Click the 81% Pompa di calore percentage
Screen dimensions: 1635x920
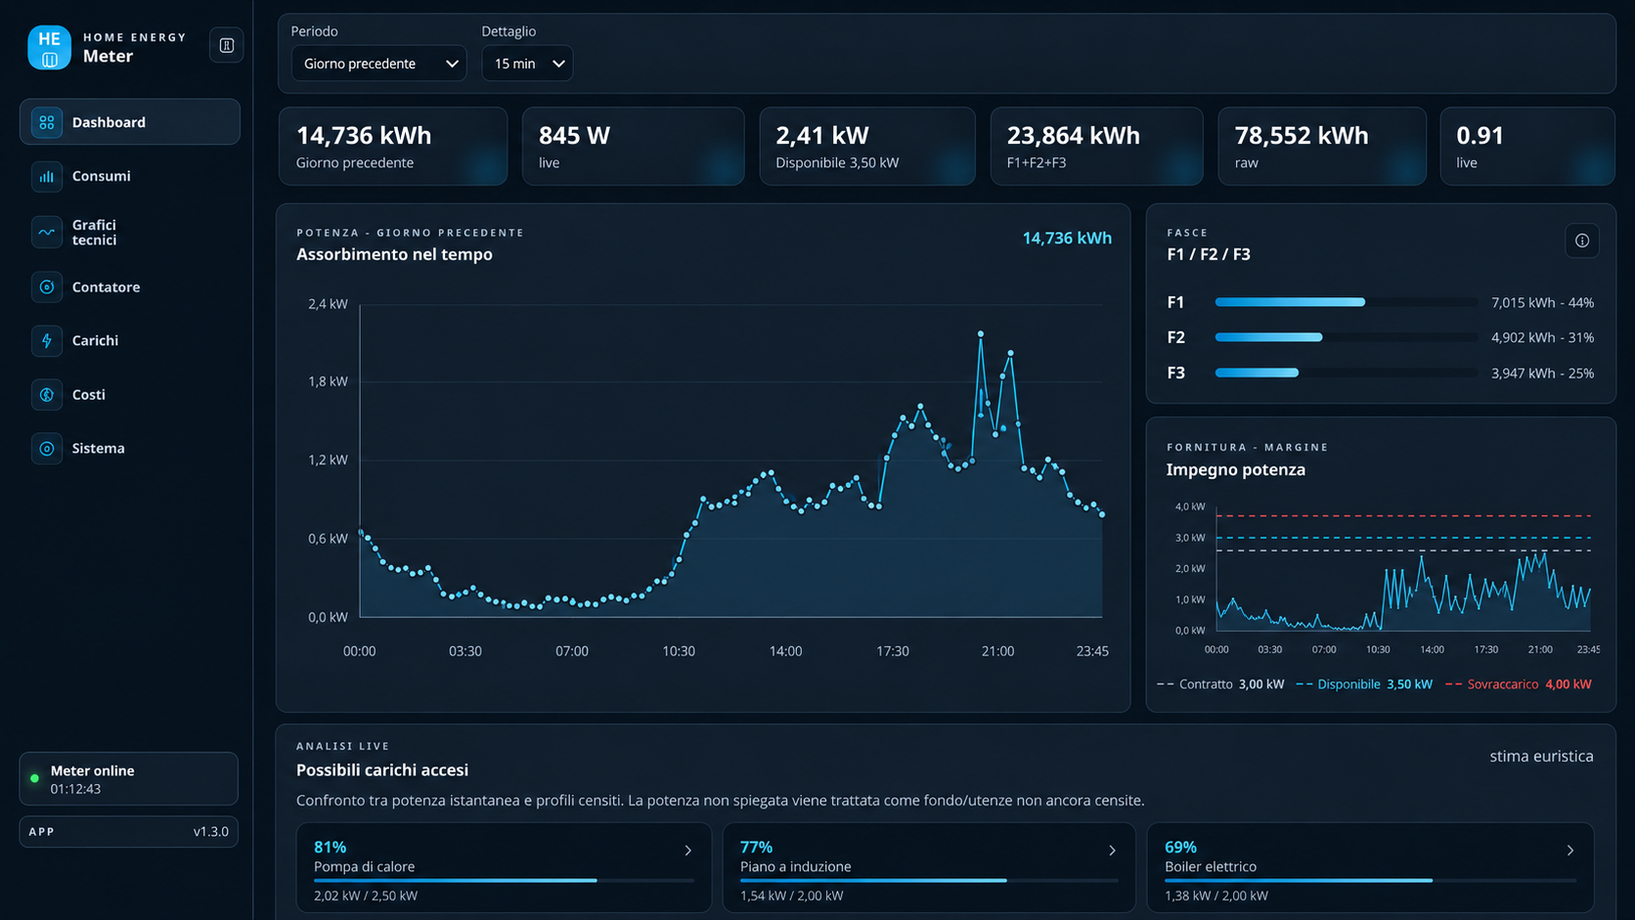(331, 847)
